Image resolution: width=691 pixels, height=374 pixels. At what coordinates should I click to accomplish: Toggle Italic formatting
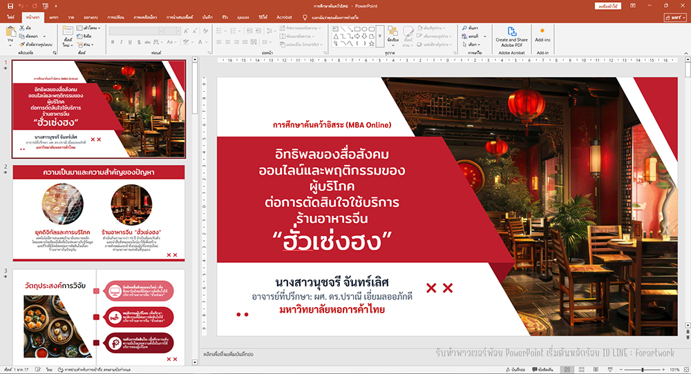(x=121, y=42)
